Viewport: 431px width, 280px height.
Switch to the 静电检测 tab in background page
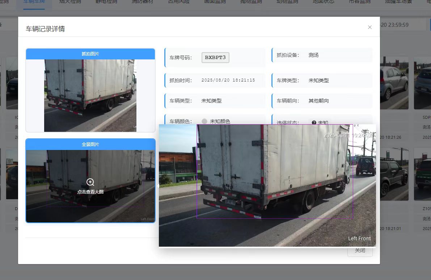pyautogui.click(x=106, y=2)
